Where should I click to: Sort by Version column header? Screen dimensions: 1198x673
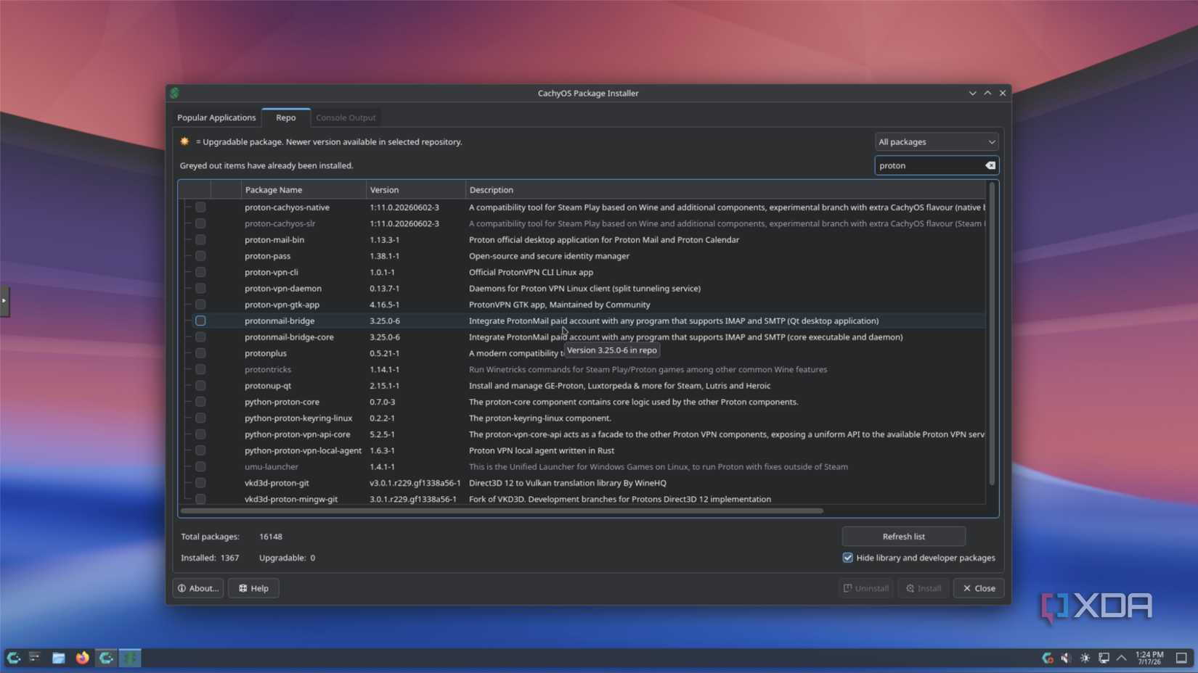tap(415, 190)
